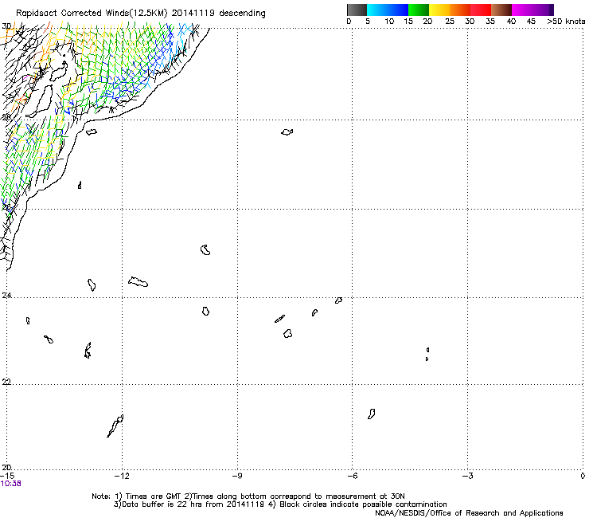Click the 30 latitude axis label

point(6,26)
